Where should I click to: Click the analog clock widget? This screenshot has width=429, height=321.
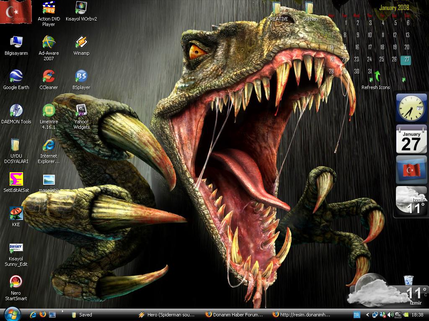[x=411, y=108]
